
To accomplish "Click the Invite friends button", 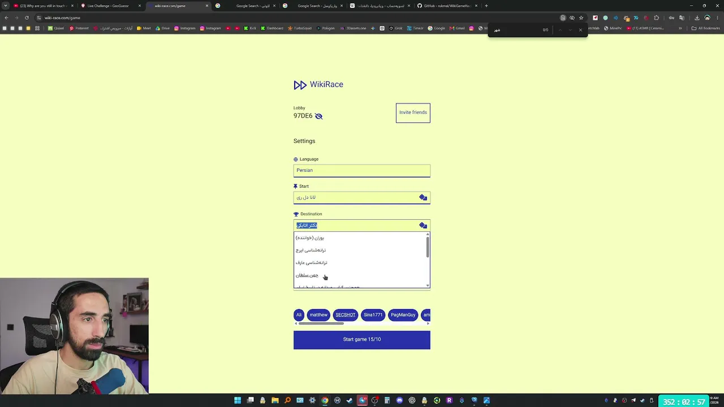I will coord(413,112).
